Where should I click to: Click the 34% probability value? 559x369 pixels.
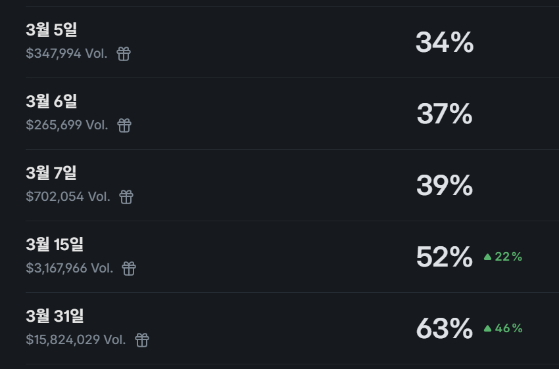[x=445, y=43]
